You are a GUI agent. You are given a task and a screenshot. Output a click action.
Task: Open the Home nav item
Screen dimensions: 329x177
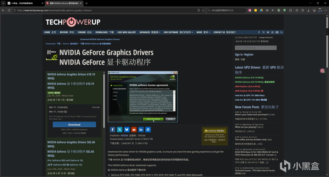pyautogui.click(x=50, y=32)
